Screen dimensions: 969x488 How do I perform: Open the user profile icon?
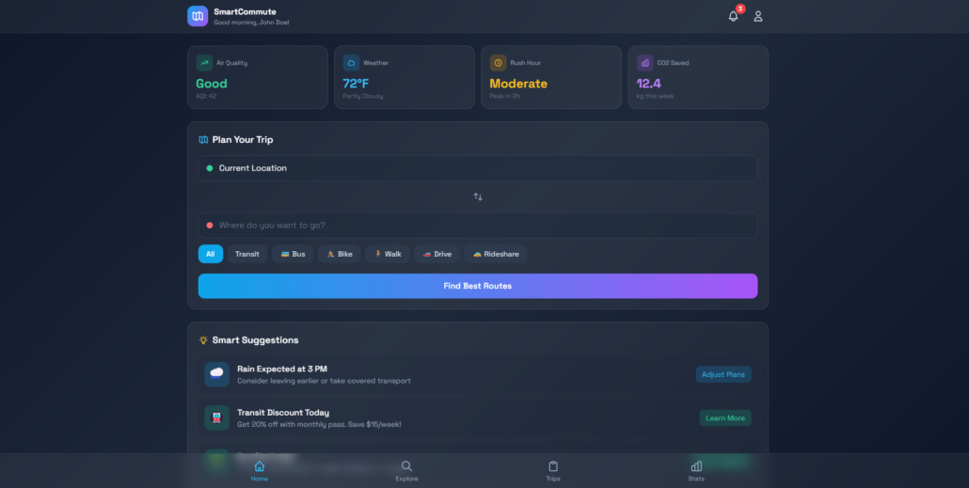(758, 16)
